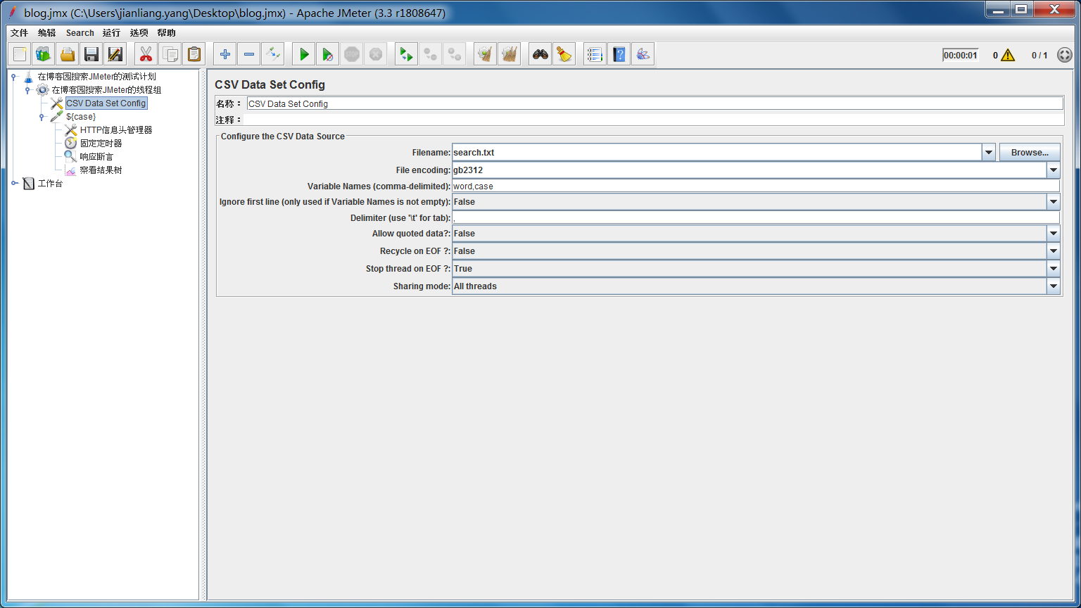Open the 运行 menu
The image size is (1081, 608).
(111, 33)
